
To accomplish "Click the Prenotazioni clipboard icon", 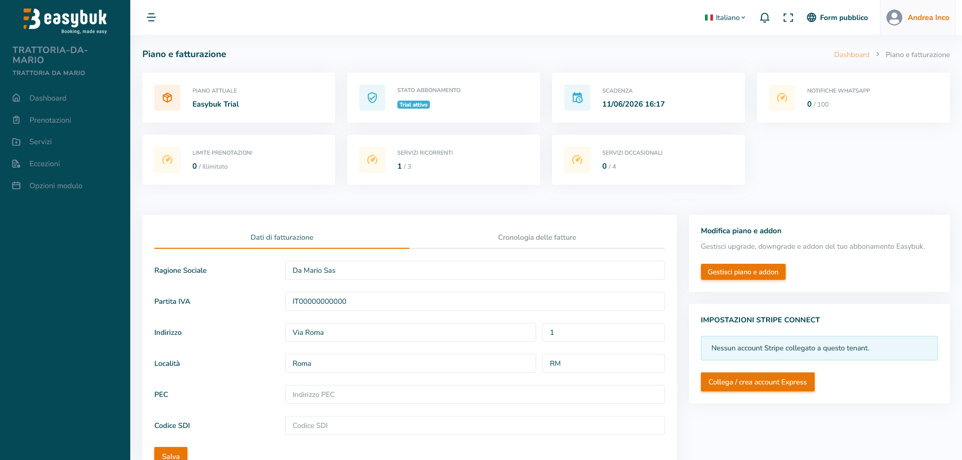I will click(17, 120).
